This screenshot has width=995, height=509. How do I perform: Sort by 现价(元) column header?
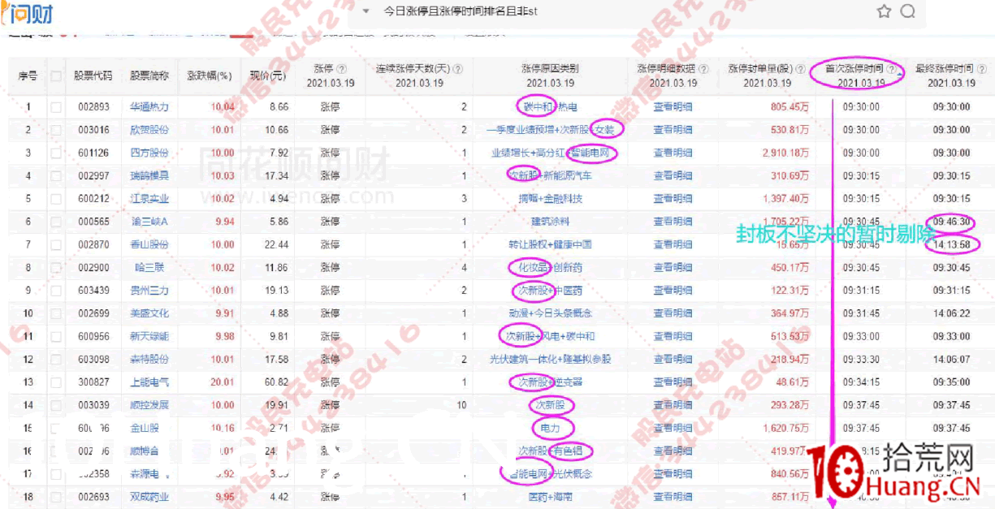[x=268, y=76]
